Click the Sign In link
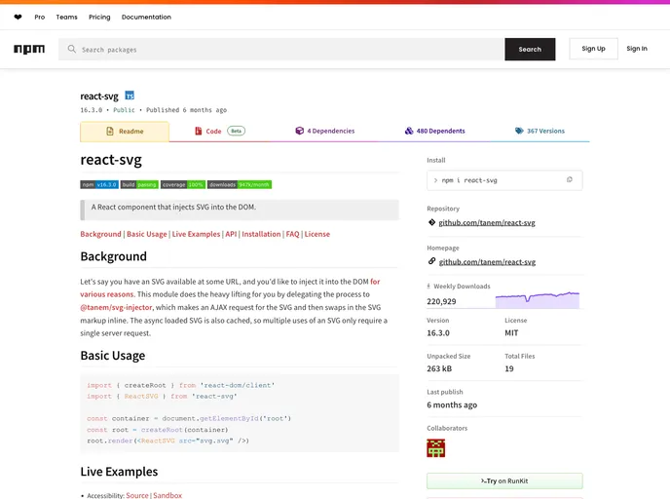The image size is (670, 499). [637, 49]
